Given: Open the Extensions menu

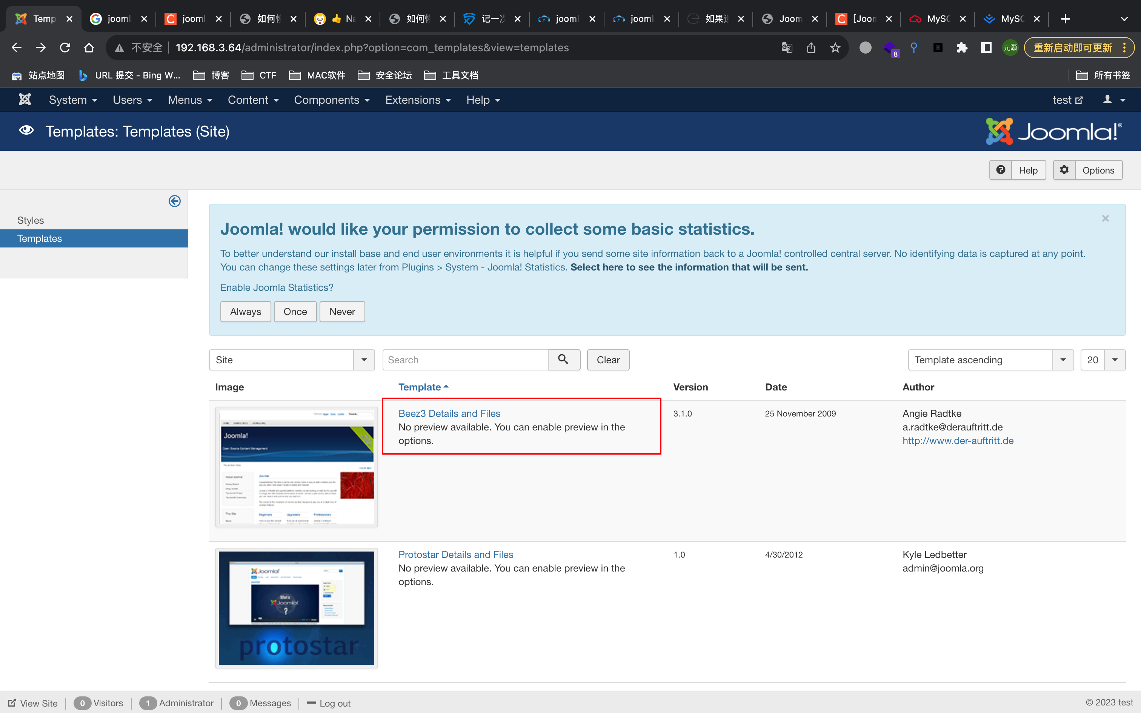Looking at the screenshot, I should point(418,100).
